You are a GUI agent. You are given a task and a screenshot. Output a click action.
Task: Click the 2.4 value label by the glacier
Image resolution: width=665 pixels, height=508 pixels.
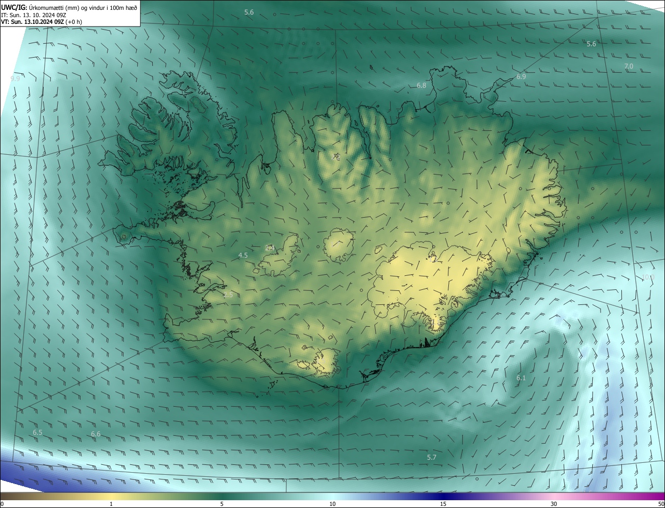(x=270, y=248)
